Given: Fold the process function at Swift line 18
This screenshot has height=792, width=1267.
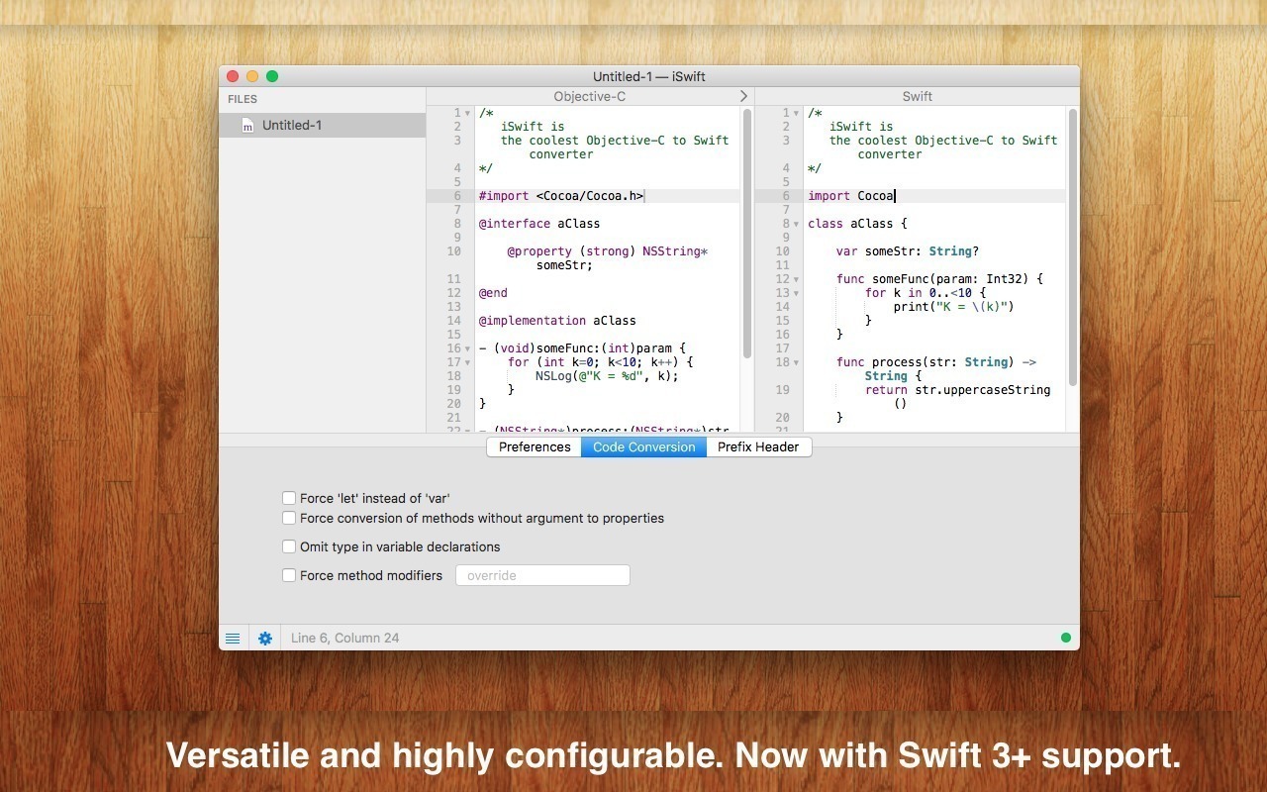Looking at the screenshot, I should (x=796, y=363).
